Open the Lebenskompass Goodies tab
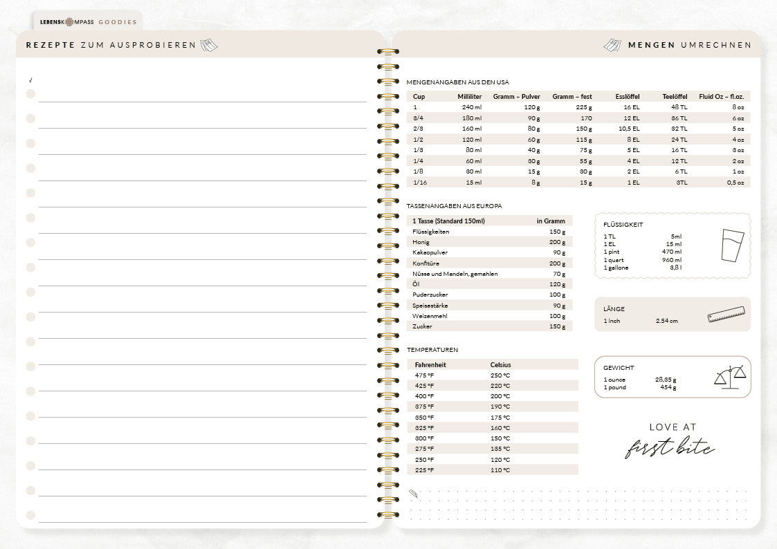The width and height of the screenshot is (777, 549). (x=88, y=22)
